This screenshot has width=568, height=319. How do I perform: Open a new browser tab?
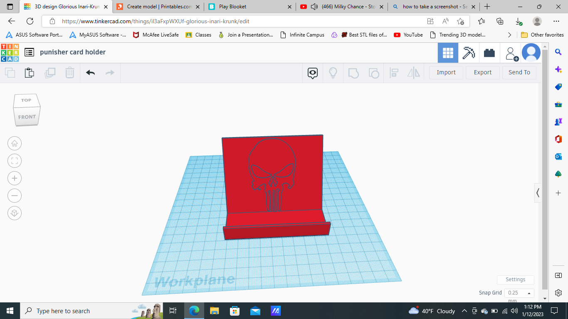(487, 7)
